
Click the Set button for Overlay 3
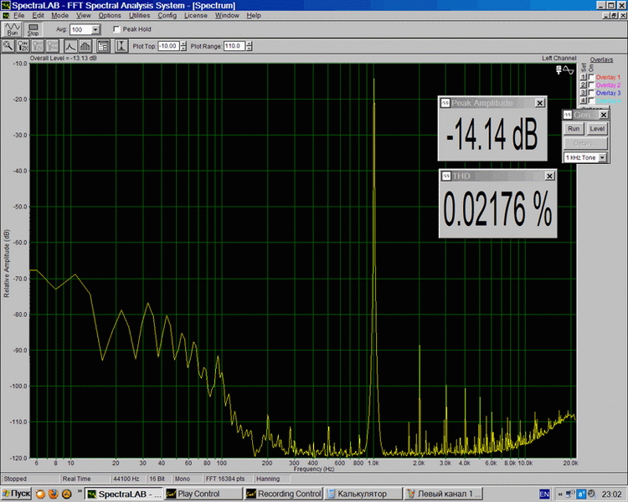pos(584,94)
